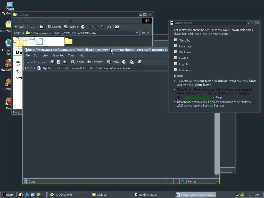Expand the Back history arrow in Desktop window
This screenshot has width=264, height=198.
[x=27, y=27]
